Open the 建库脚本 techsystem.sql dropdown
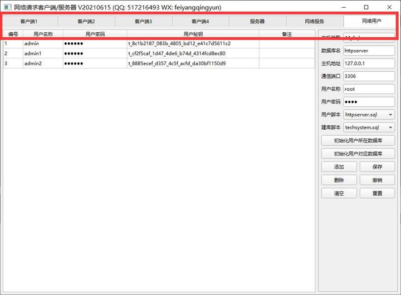 point(369,127)
